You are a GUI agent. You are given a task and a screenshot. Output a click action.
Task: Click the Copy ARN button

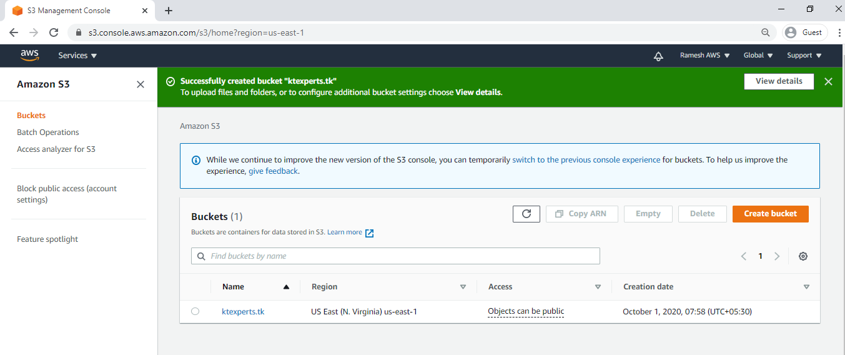point(581,214)
